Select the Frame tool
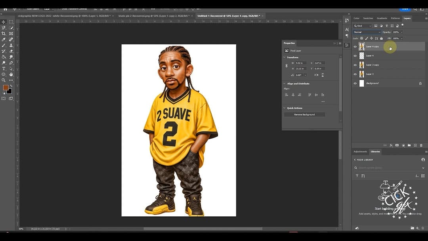The width and height of the screenshot is (428, 241). 11,34
